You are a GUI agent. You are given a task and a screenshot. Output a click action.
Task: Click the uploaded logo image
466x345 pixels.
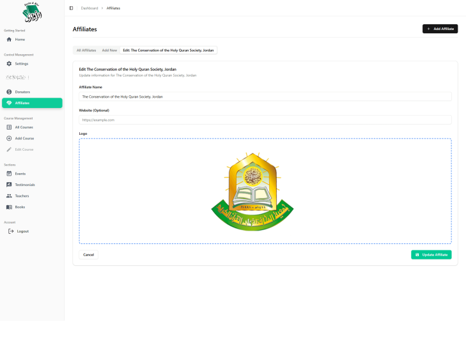252,192
